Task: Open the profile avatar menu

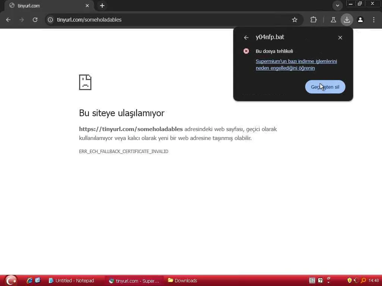Action: pyautogui.click(x=360, y=20)
